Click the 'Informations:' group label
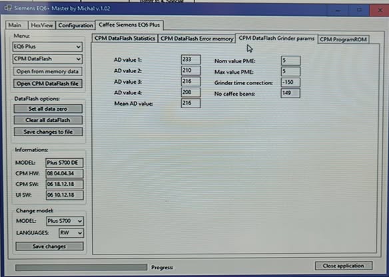 point(31,150)
